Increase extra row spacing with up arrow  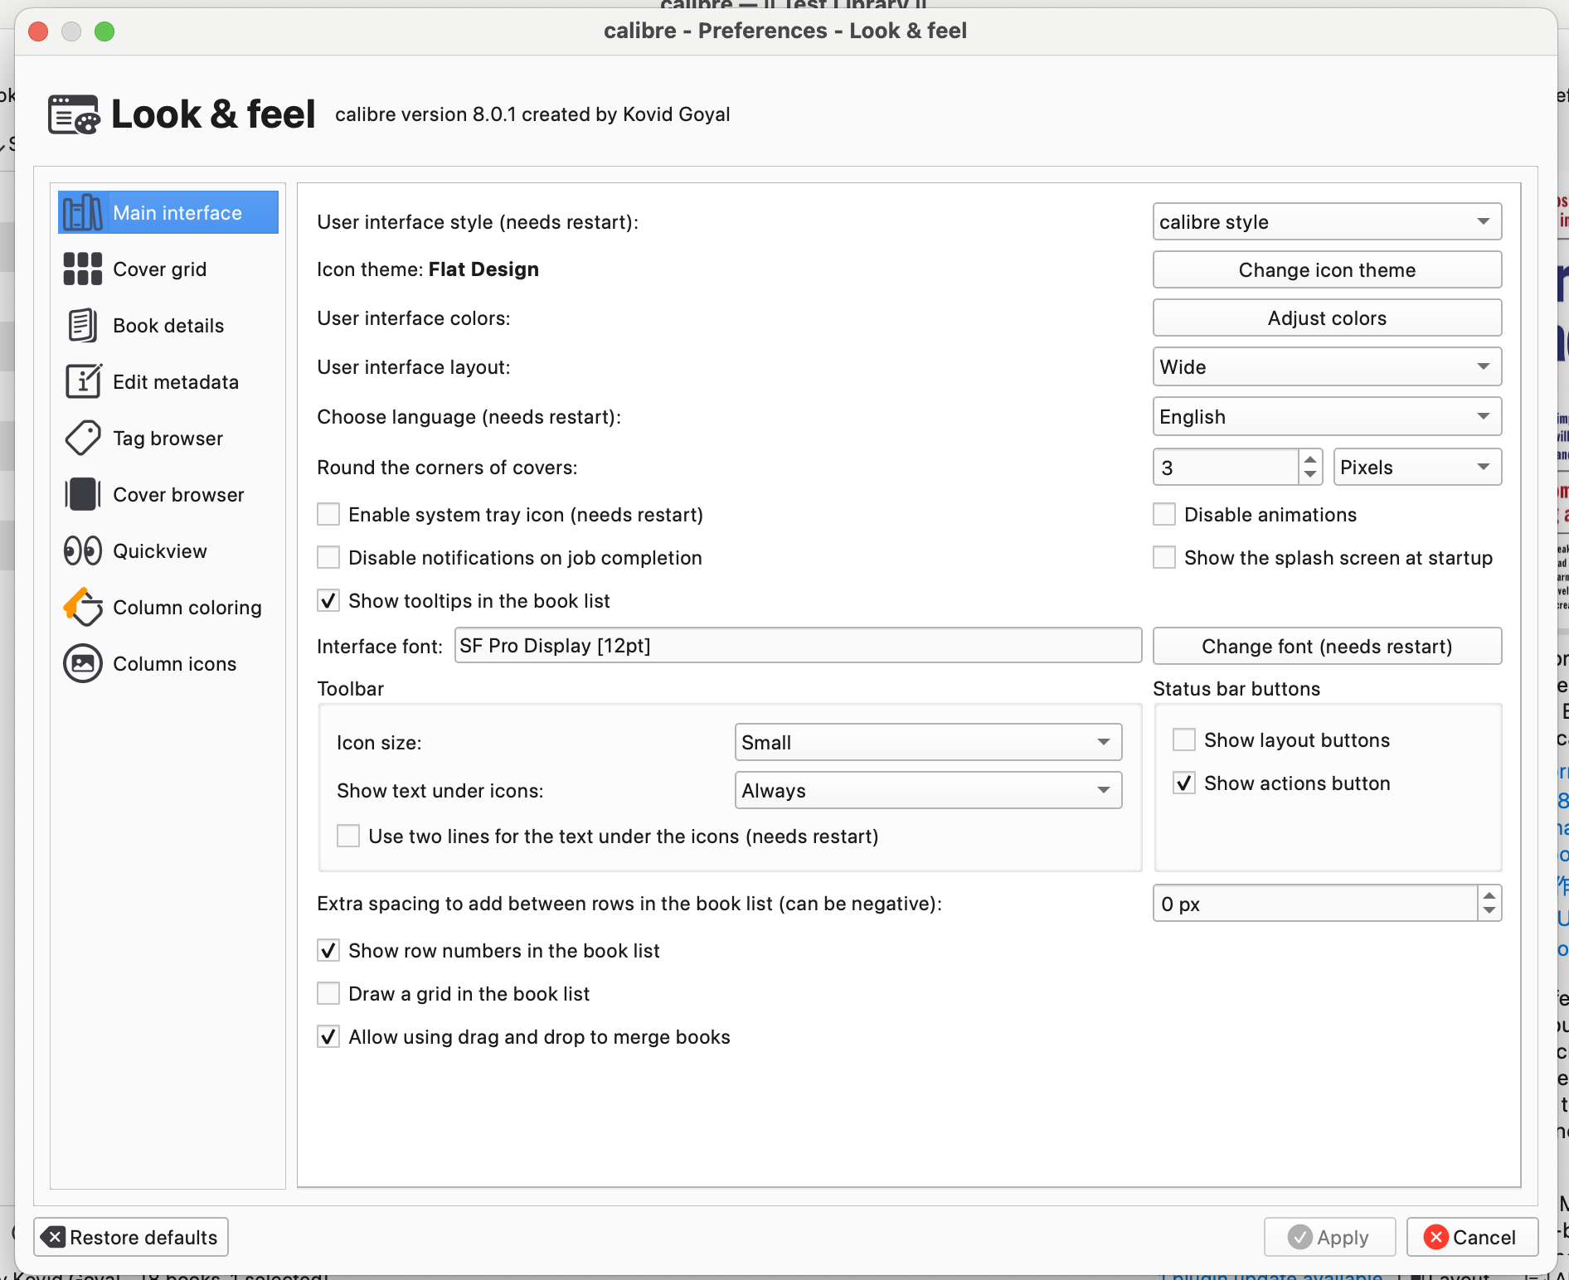[x=1489, y=895]
